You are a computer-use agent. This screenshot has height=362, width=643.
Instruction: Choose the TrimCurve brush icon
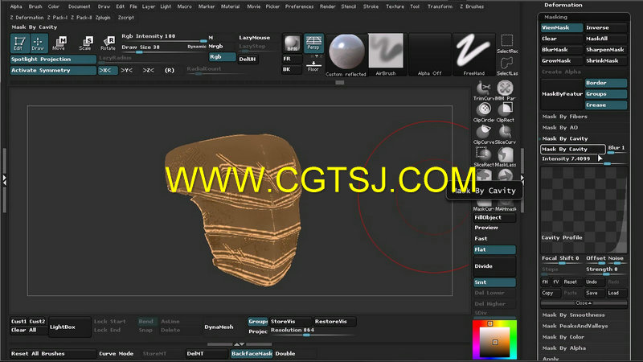tap(484, 91)
